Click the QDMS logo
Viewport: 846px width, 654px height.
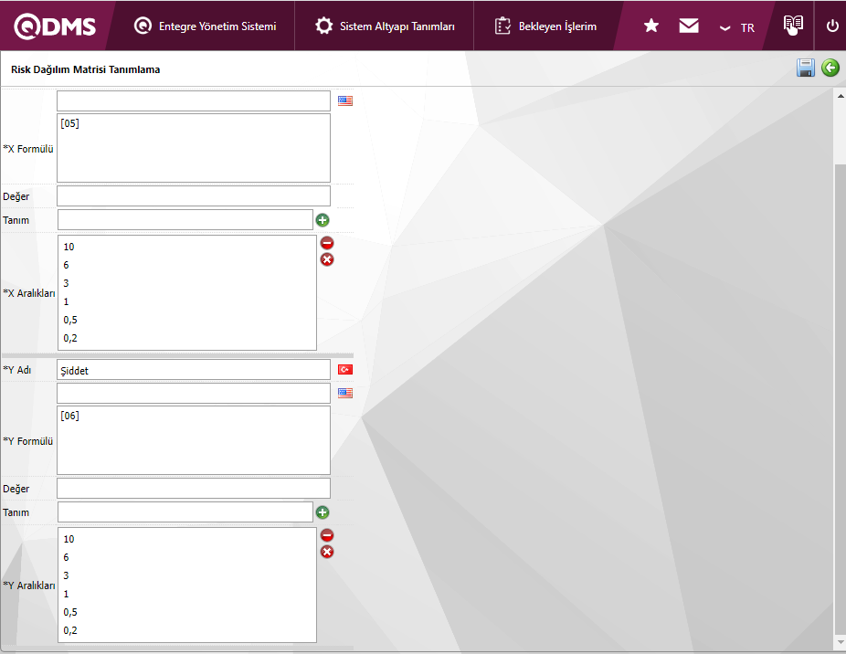pyautogui.click(x=55, y=26)
